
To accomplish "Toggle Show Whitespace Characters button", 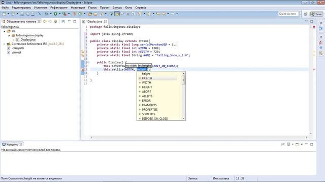I will [x=133, y=14].
